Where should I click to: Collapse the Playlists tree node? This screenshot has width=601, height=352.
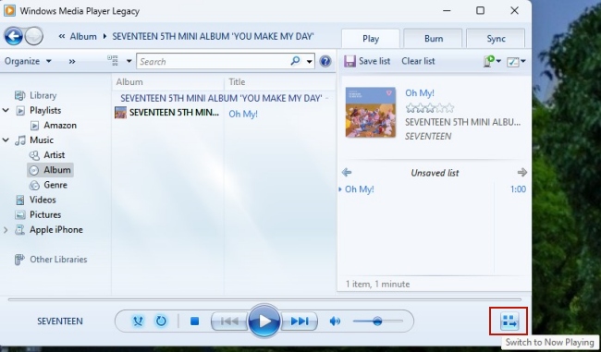point(6,110)
